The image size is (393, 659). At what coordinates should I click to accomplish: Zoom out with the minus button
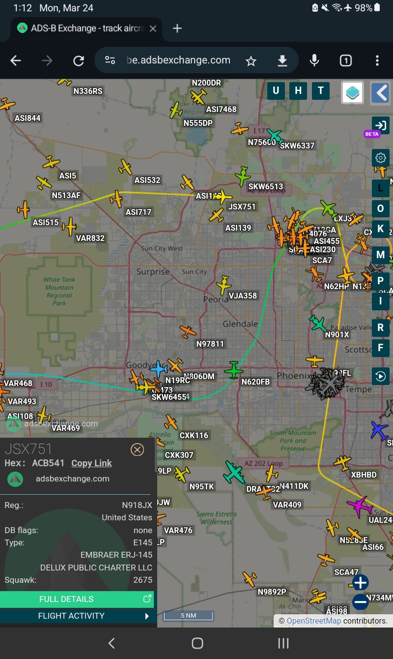pyautogui.click(x=361, y=601)
